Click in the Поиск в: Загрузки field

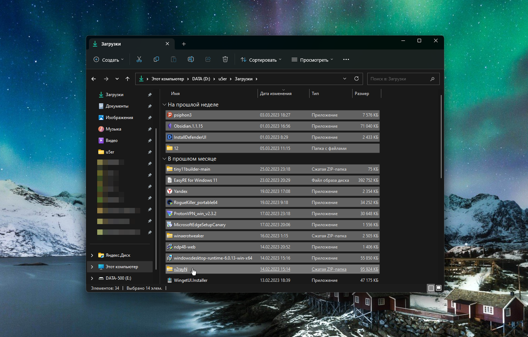coord(403,79)
